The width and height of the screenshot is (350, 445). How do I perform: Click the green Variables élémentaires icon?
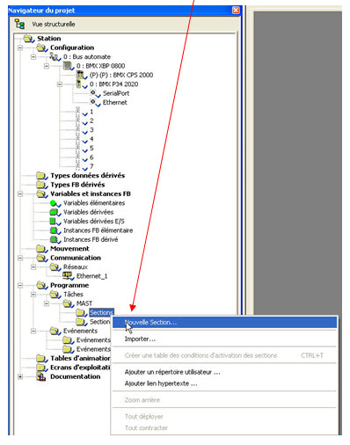point(55,203)
